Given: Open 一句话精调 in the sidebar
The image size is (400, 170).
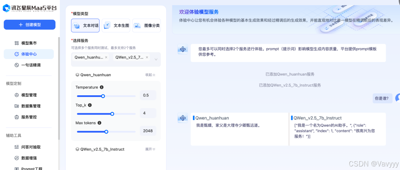Looking at the screenshot, I should (29, 65).
